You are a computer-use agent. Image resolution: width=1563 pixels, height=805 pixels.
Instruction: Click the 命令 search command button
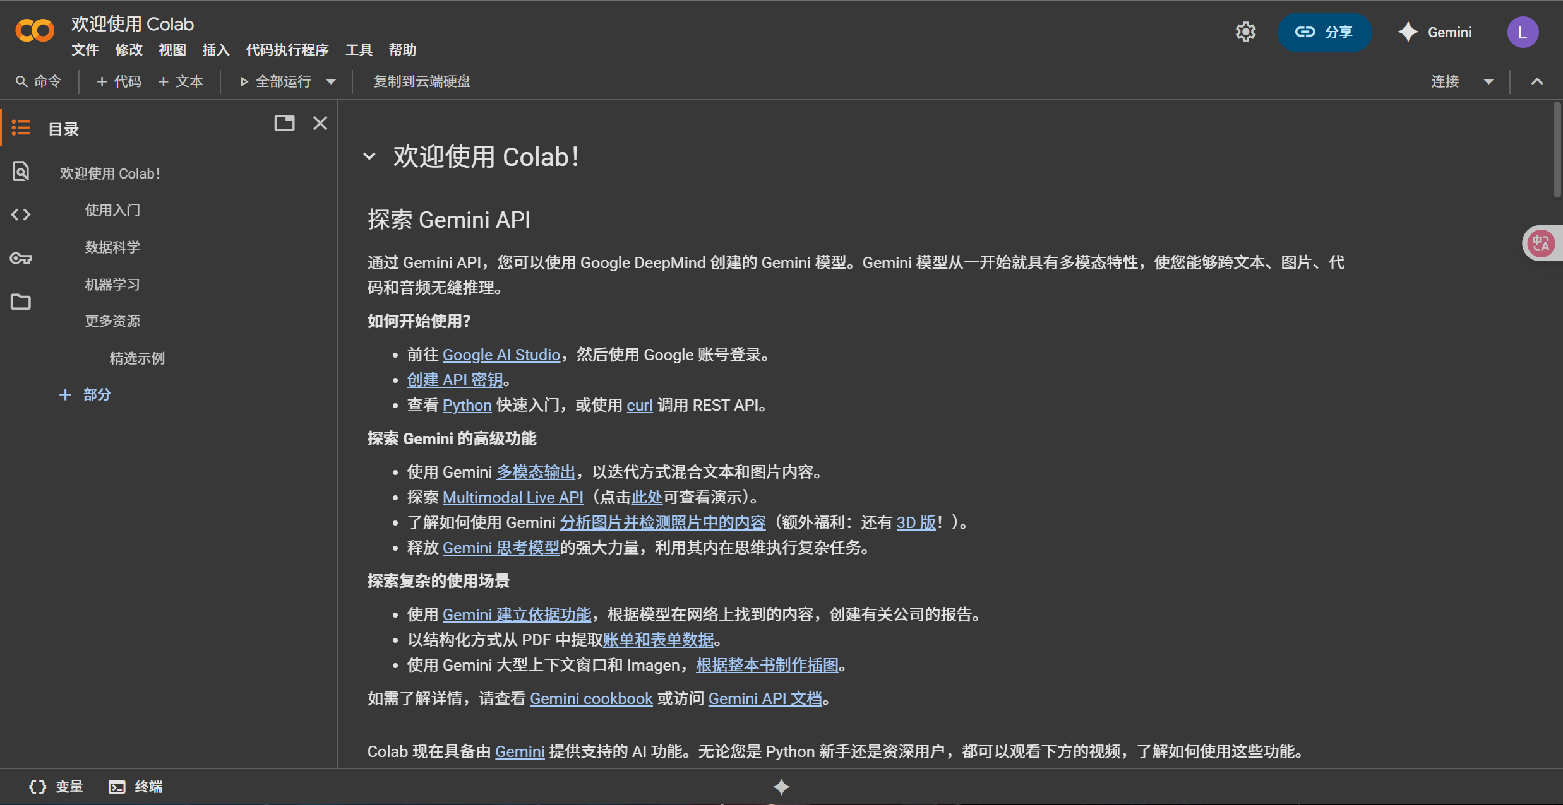(x=39, y=81)
